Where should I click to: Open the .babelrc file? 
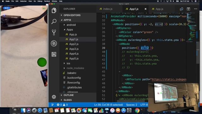click(78, 73)
